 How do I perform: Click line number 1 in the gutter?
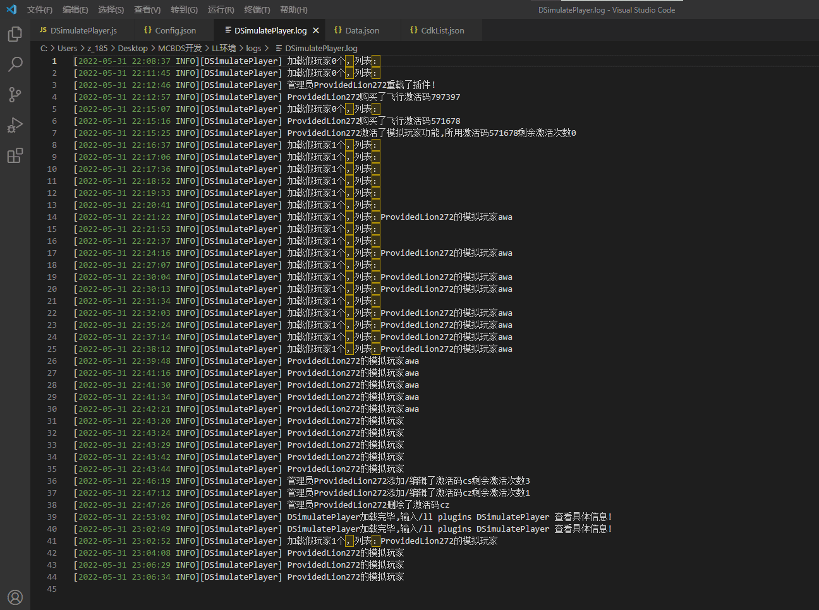click(x=54, y=61)
